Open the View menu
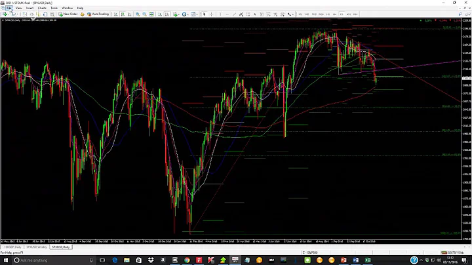This screenshot has height=265, width=472. (x=18, y=8)
